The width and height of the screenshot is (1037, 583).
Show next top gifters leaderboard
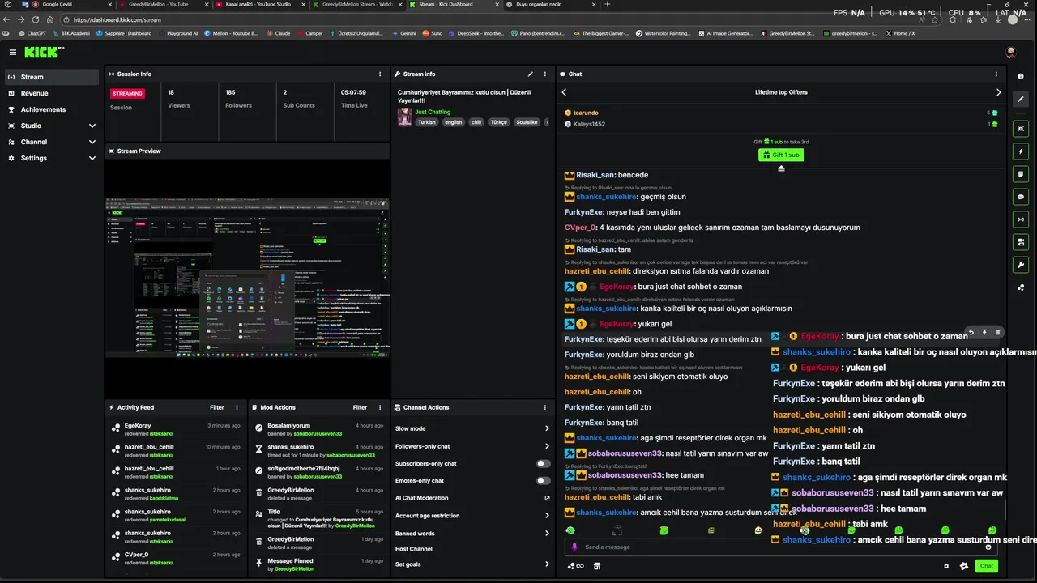pyautogui.click(x=998, y=92)
